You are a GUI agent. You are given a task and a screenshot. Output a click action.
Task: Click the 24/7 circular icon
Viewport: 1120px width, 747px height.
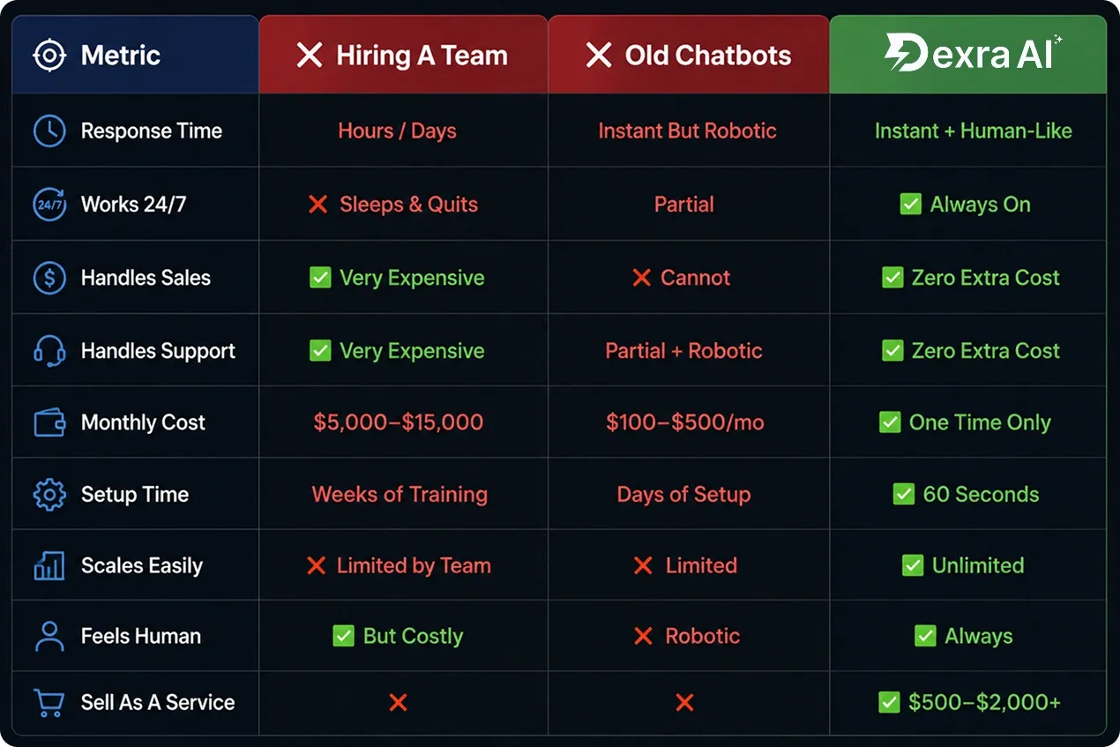coord(49,205)
